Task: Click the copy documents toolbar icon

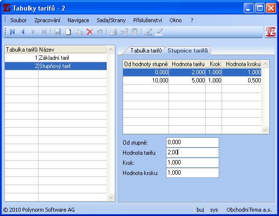Action: [79, 32]
